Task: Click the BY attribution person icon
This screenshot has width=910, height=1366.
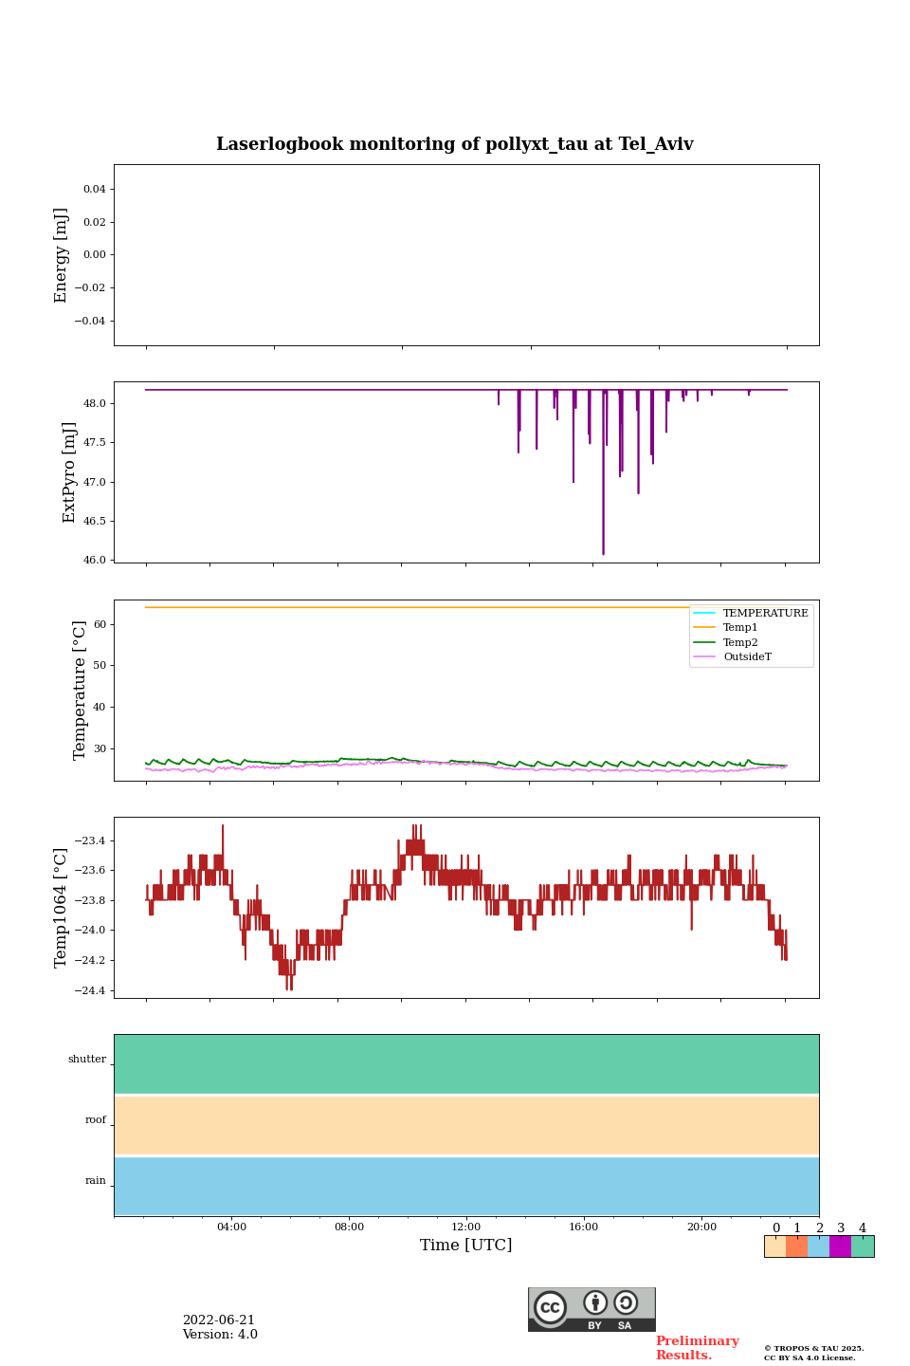Action: click(x=595, y=1302)
